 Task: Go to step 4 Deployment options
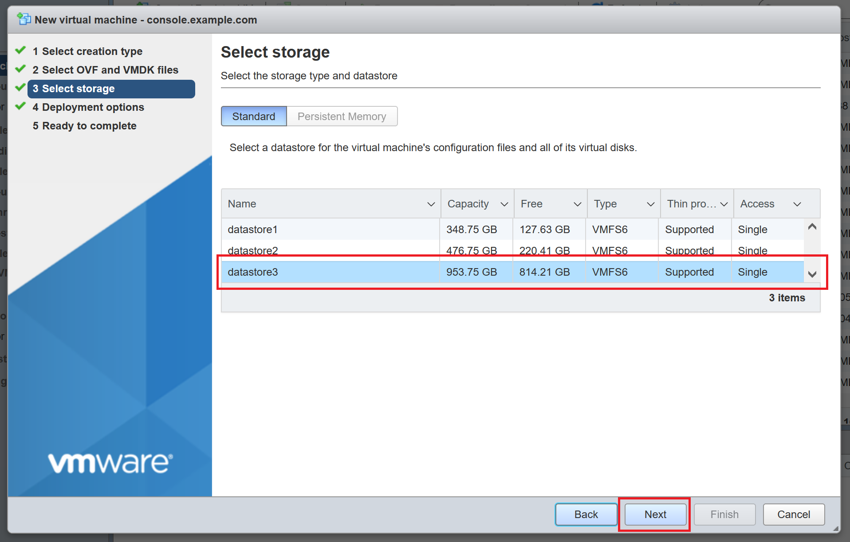coord(88,107)
